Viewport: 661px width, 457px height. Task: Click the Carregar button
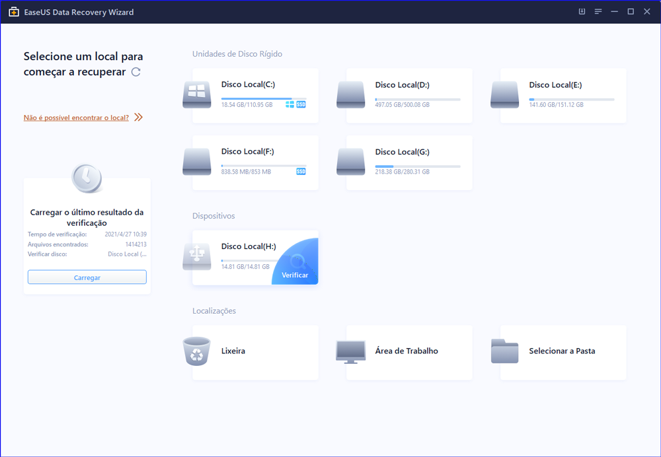click(x=87, y=277)
